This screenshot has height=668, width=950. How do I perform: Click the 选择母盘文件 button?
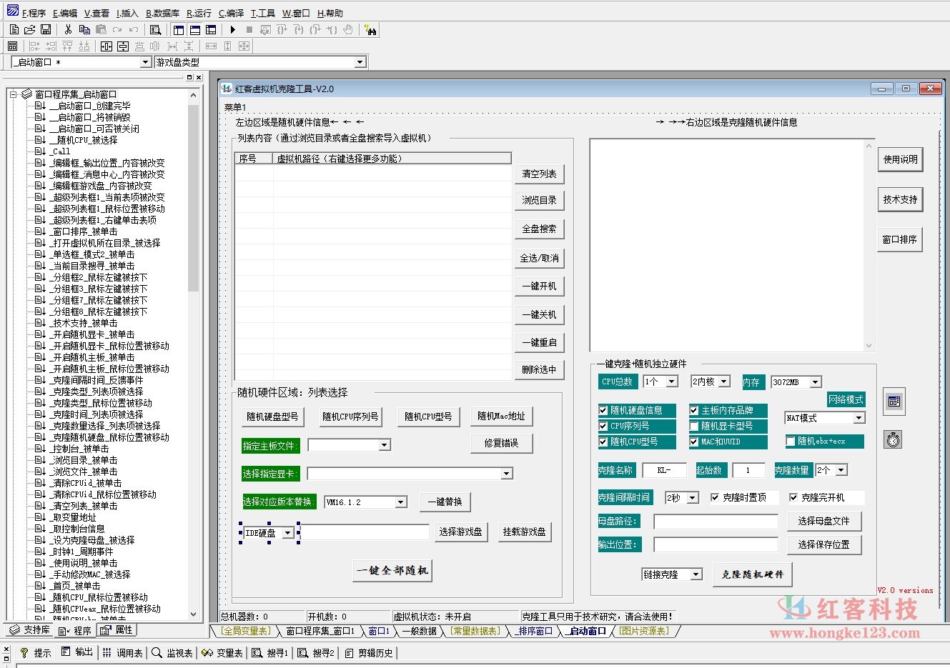(x=824, y=522)
